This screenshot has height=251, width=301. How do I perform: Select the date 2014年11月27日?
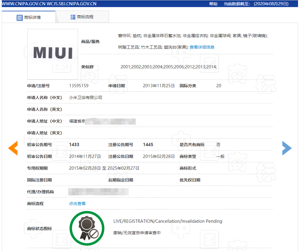85,156
